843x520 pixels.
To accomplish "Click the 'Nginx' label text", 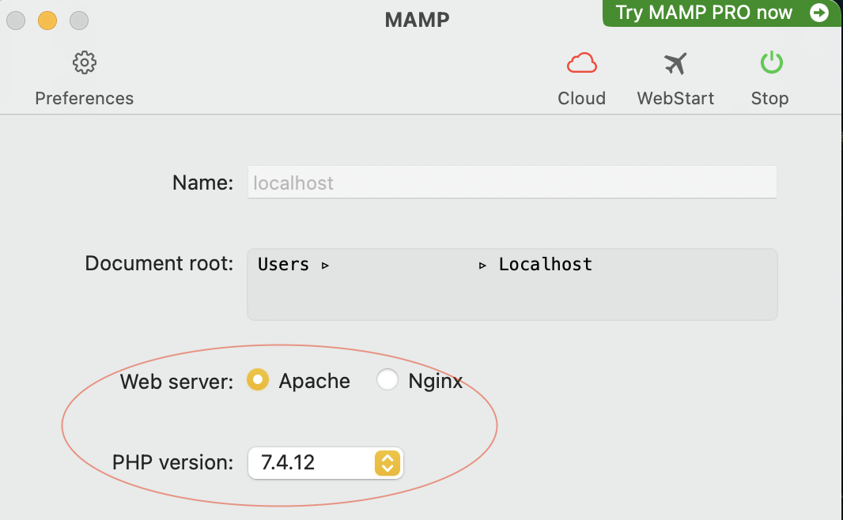I will pyautogui.click(x=436, y=381).
